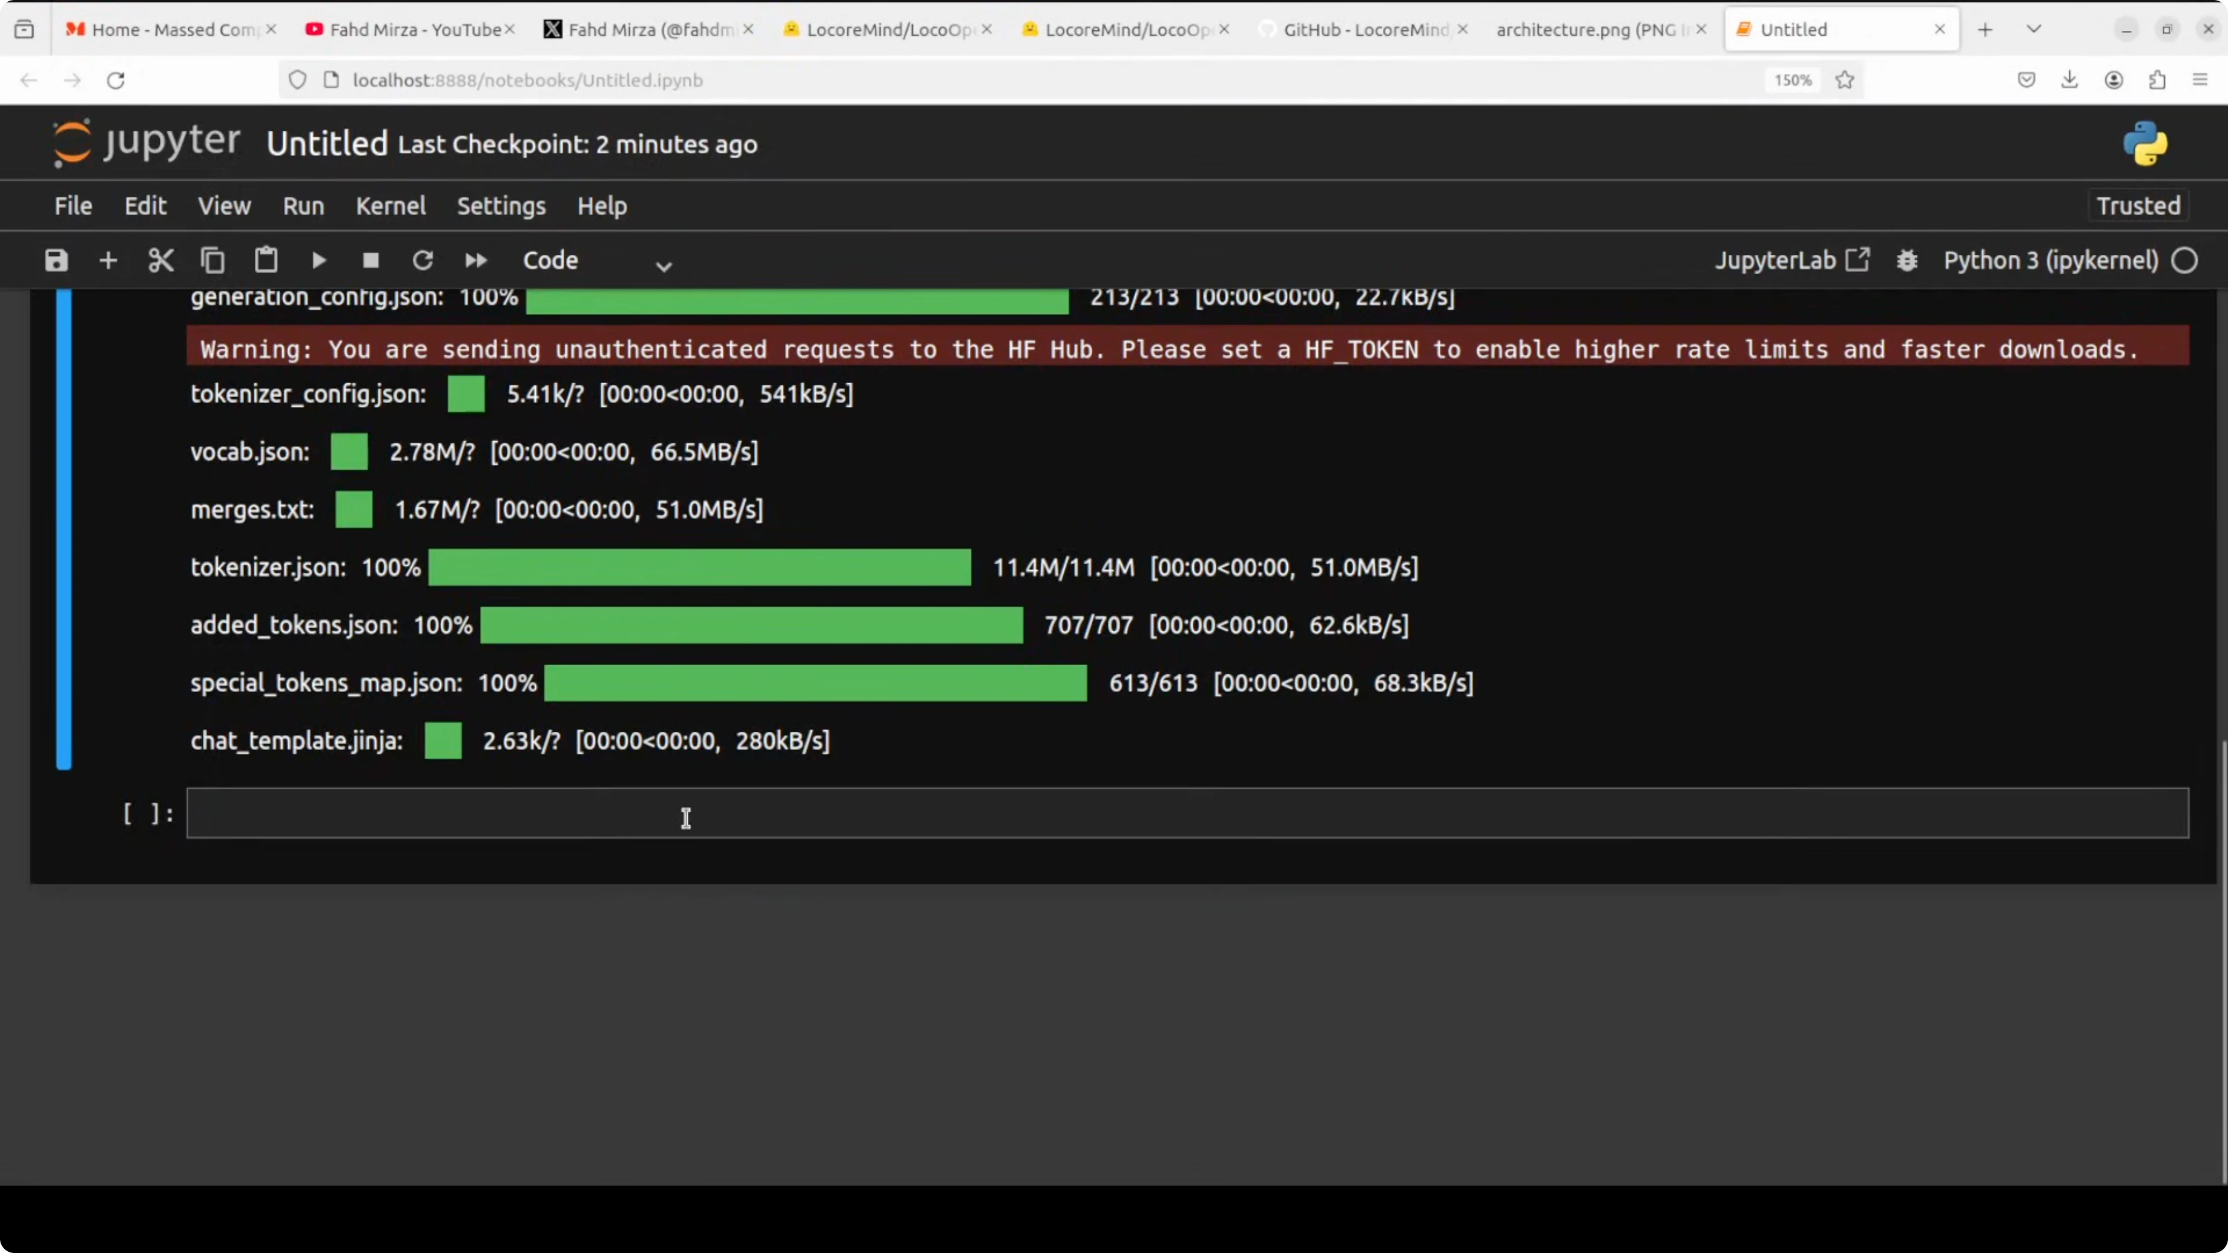
Task: Paste a cell from the clipboard icon
Action: tap(266, 260)
